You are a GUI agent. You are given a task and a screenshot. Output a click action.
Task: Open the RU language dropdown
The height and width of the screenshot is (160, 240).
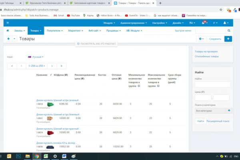coord(192,23)
